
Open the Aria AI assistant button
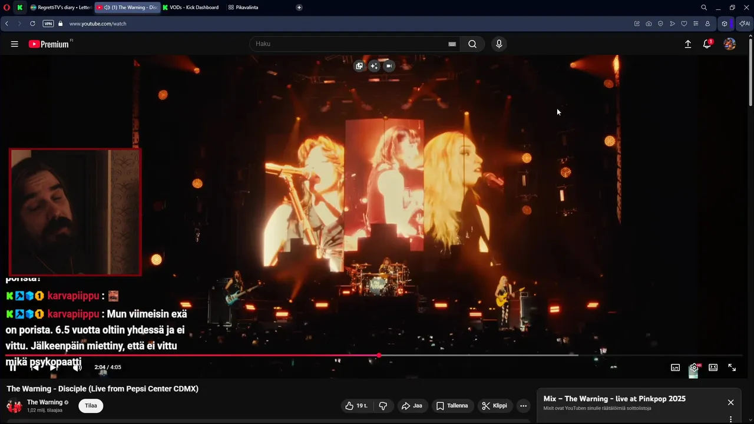(745, 24)
